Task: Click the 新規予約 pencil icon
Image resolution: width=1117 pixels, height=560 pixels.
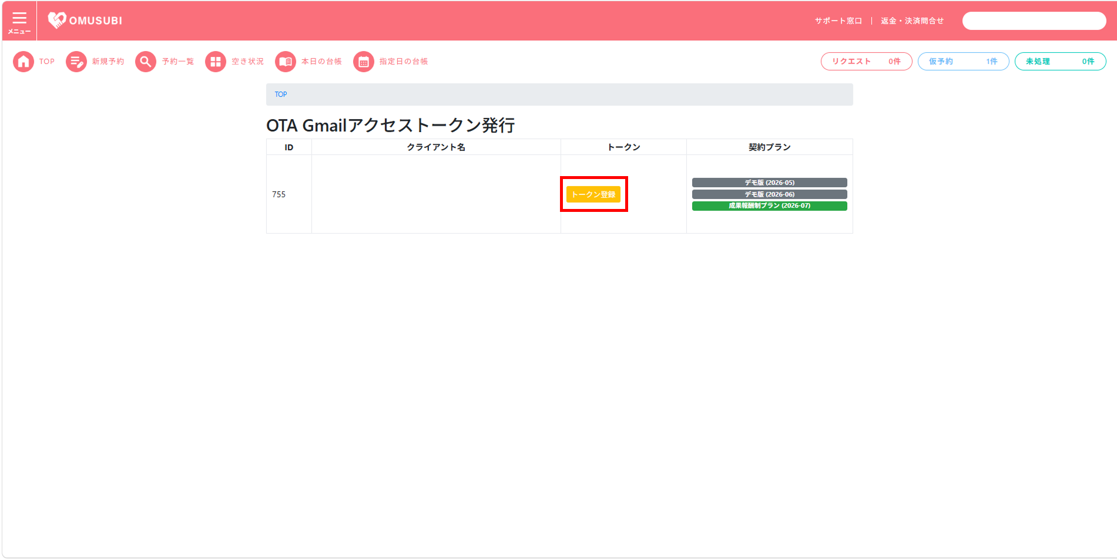Action: point(76,62)
